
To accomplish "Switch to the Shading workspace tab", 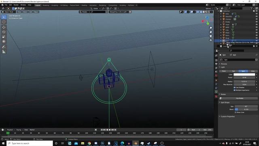I will click(84, 5).
